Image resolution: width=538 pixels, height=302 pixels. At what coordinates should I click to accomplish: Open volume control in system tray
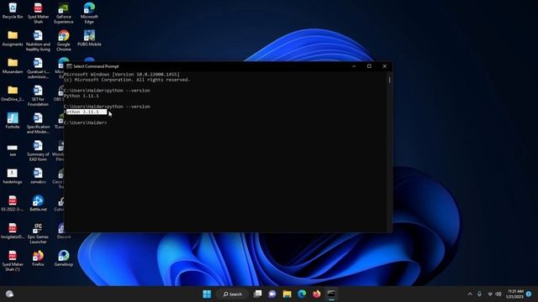498,294
